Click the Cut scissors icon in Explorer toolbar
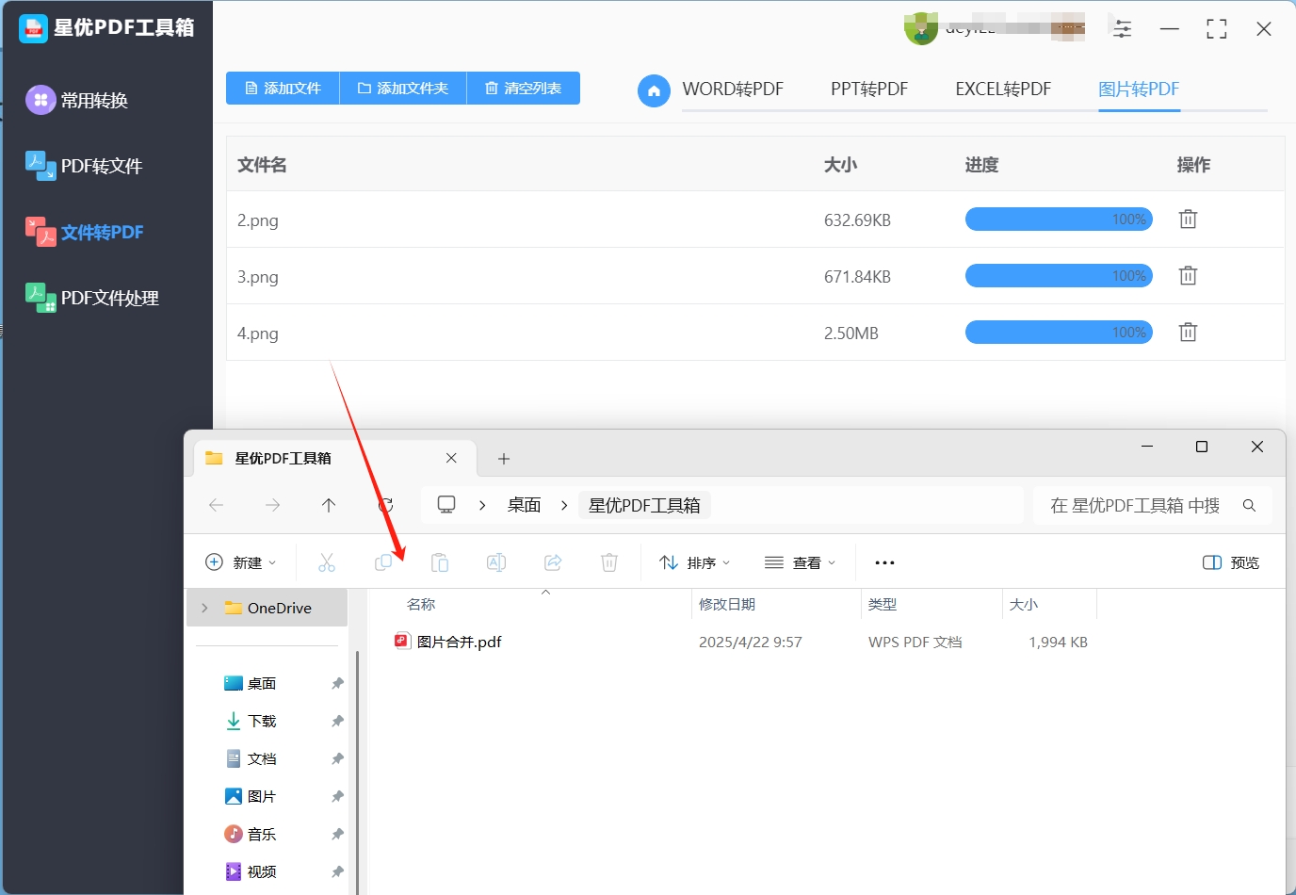Viewport: 1296px width, 895px height. click(327, 562)
